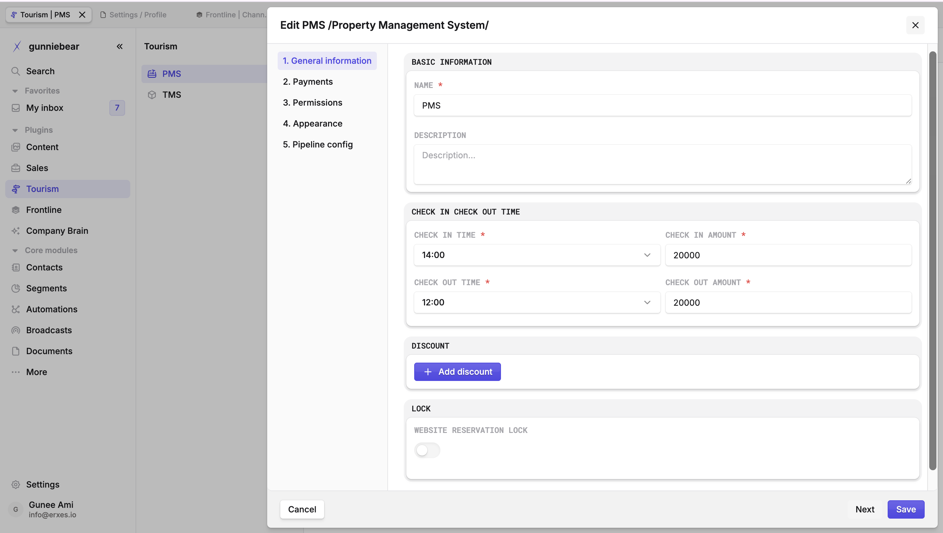Select step 1. General information
Viewport: 943px width, 533px height.
coord(327,61)
